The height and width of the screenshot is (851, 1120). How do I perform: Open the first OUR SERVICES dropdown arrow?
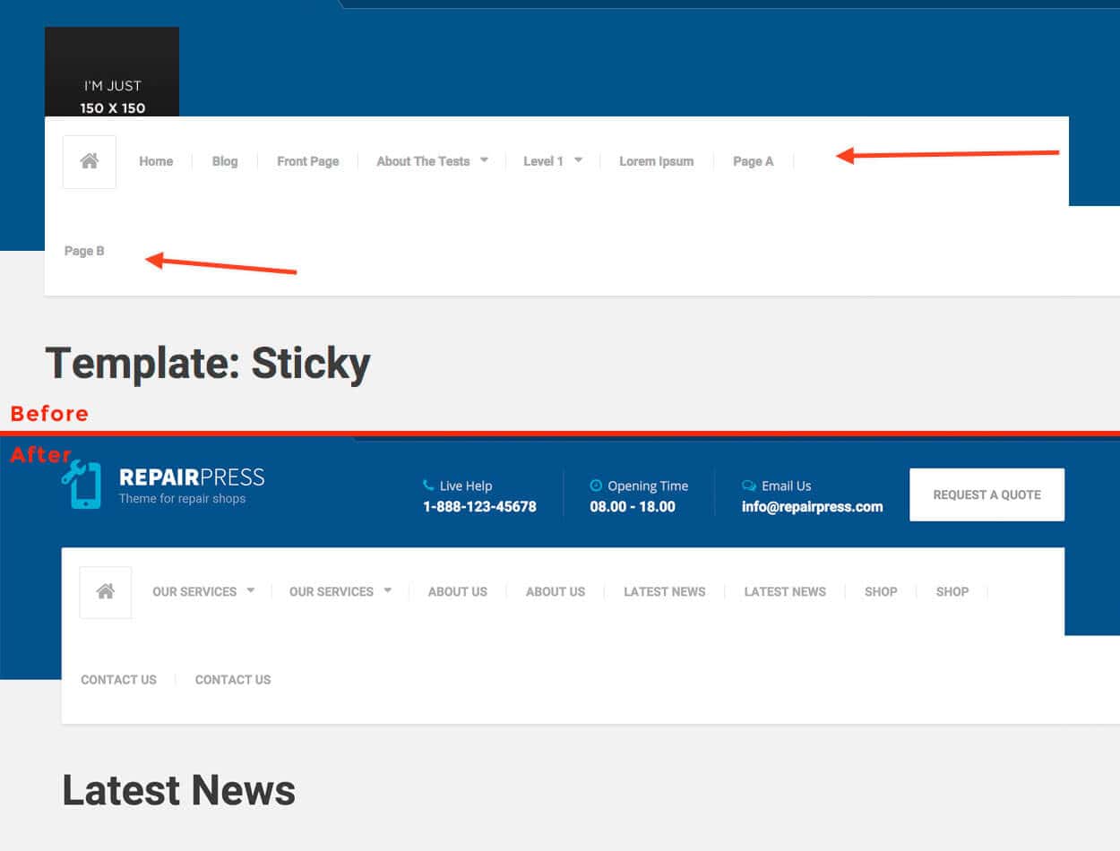coord(251,590)
